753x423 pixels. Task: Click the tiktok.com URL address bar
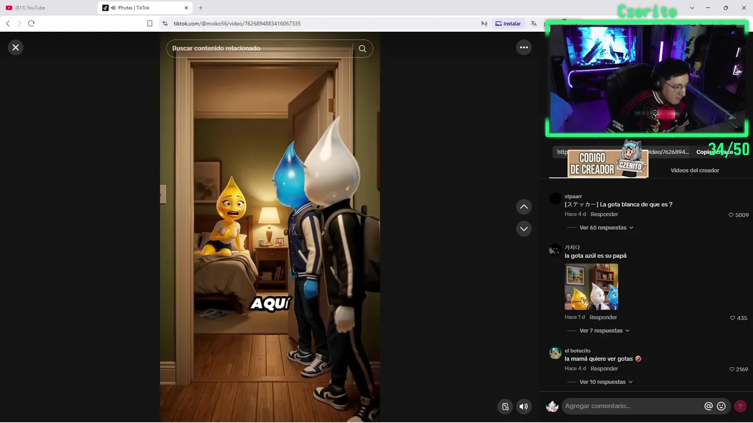[x=237, y=23]
